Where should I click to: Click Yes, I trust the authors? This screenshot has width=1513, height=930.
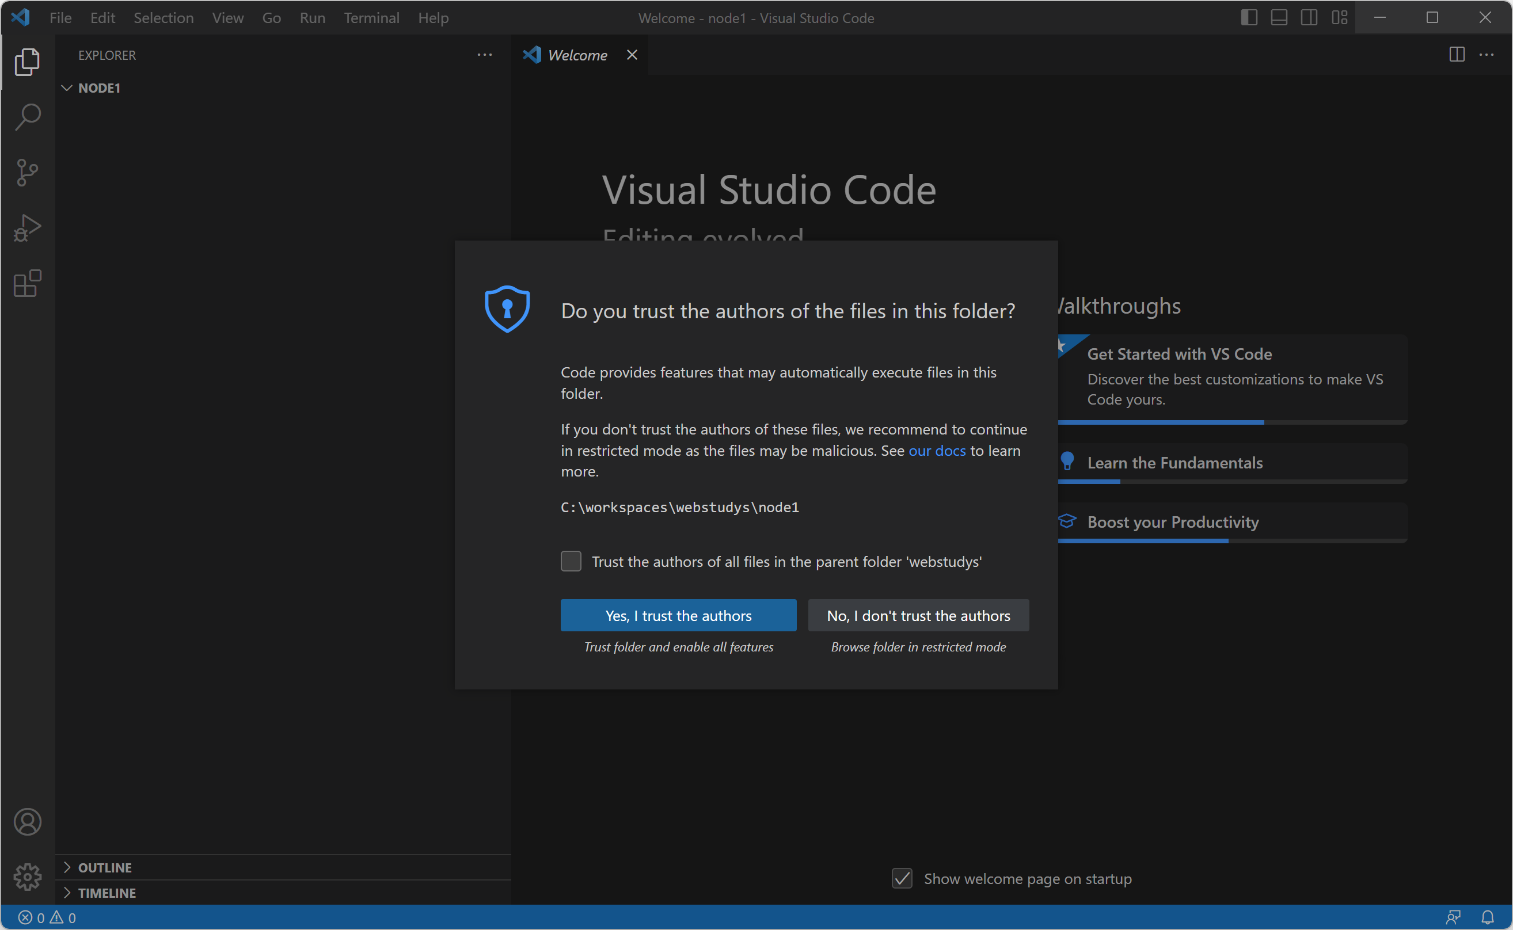(x=678, y=615)
